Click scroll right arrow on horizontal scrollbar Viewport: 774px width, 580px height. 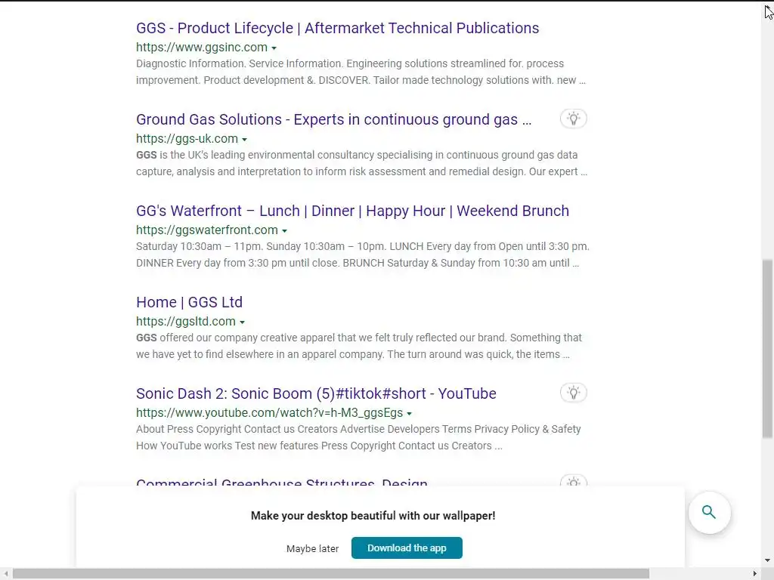coord(755,574)
